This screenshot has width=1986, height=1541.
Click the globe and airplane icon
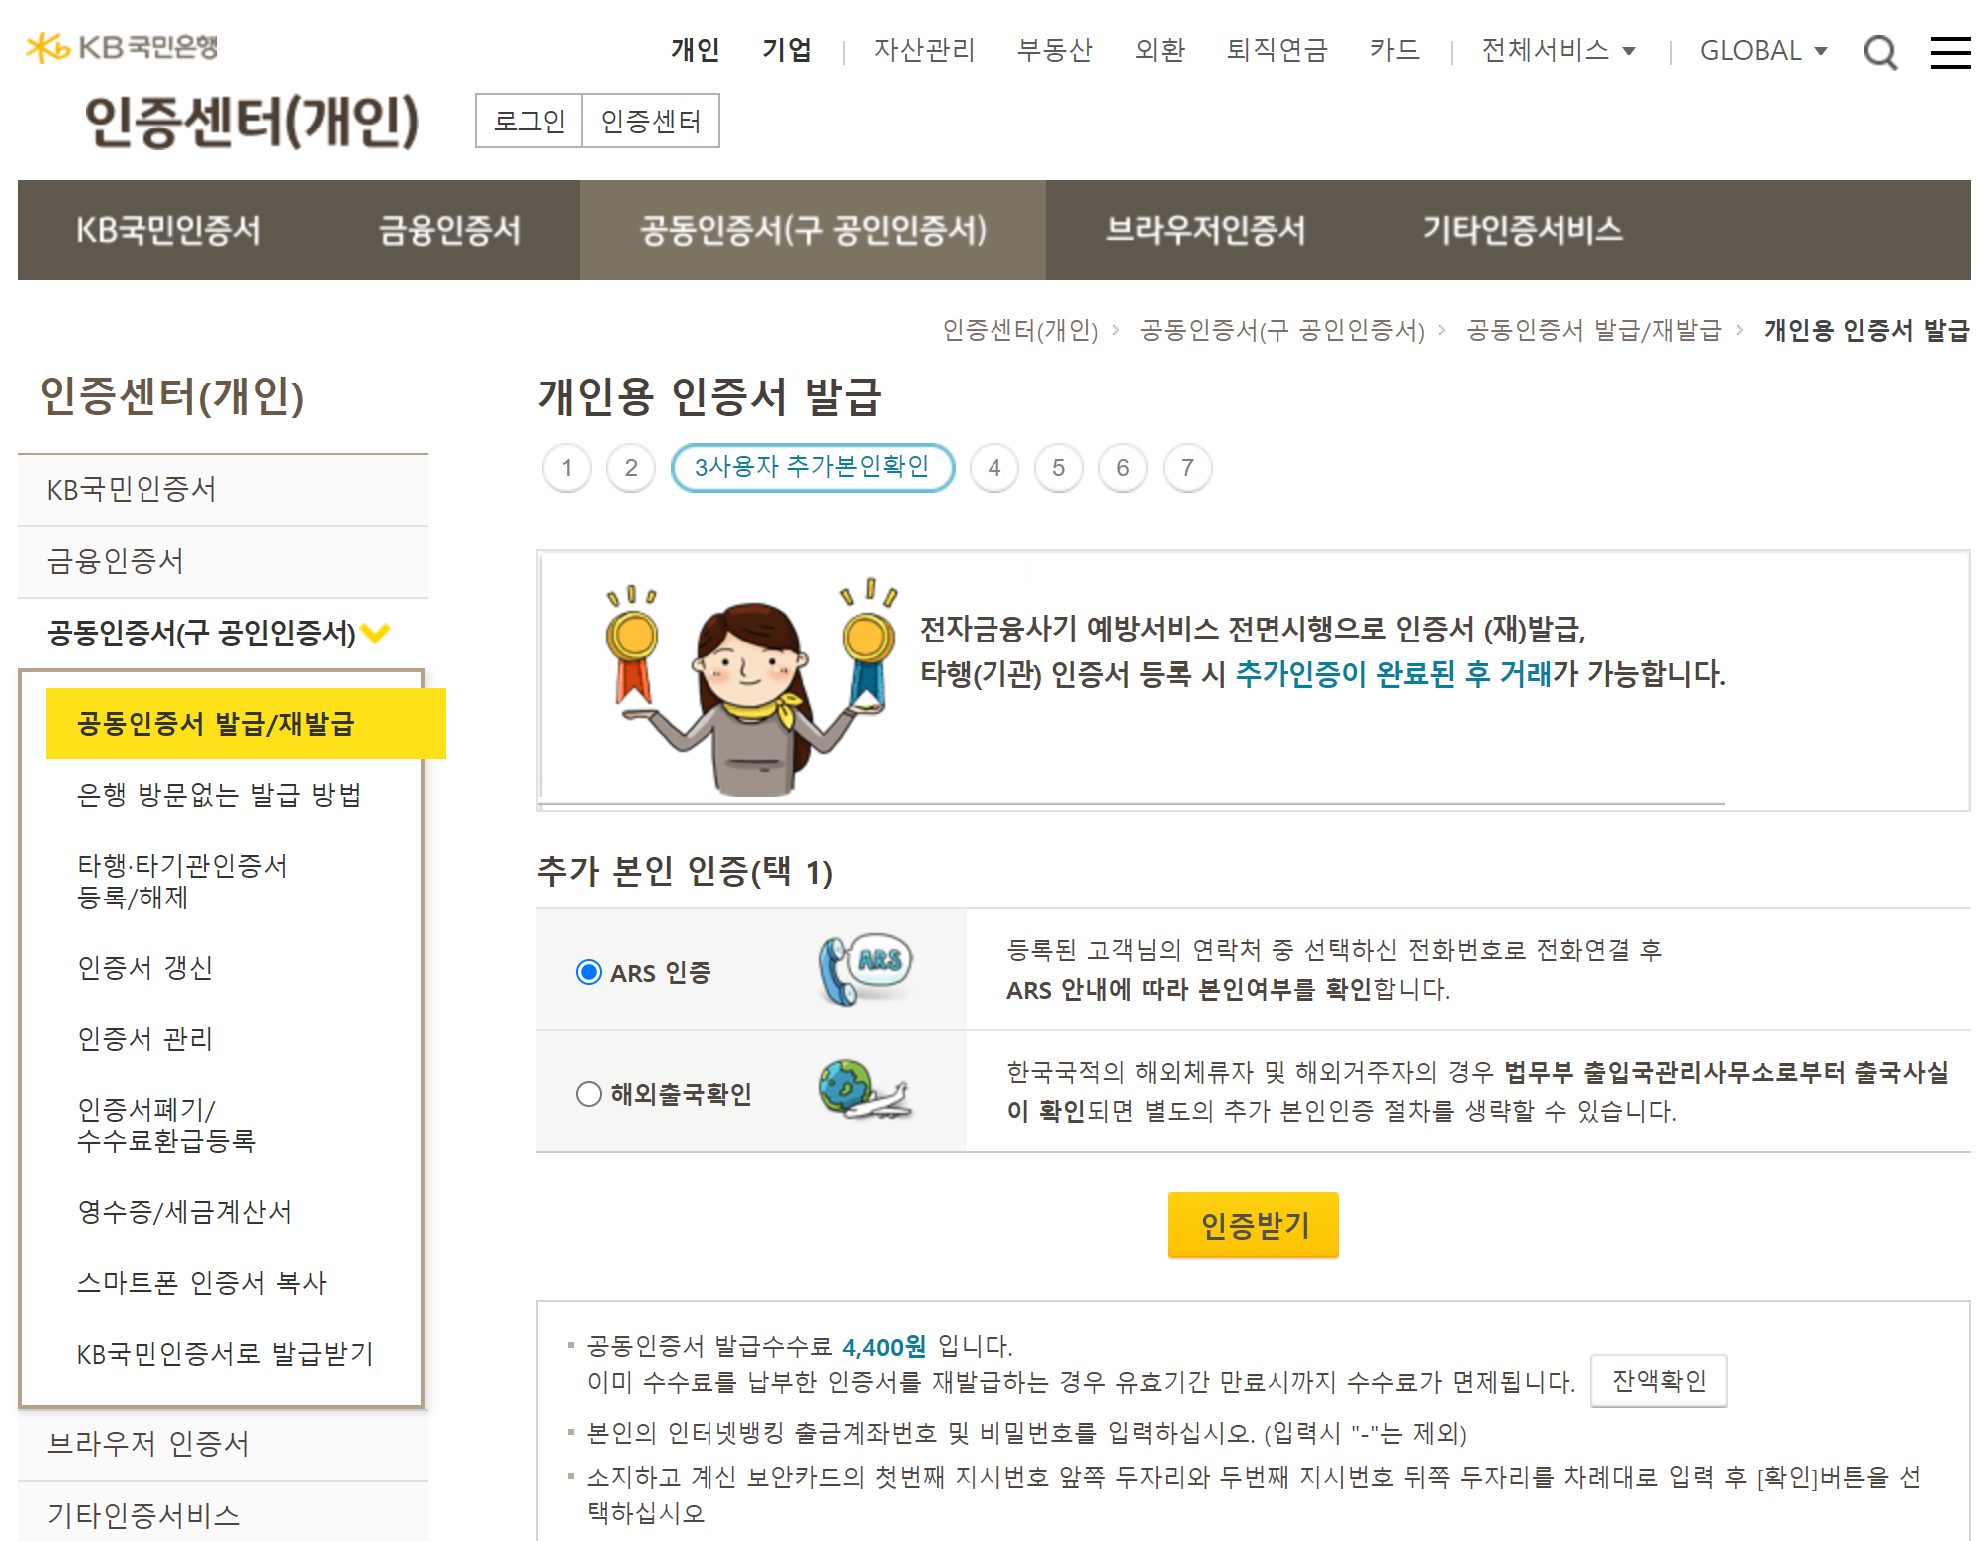point(865,1090)
